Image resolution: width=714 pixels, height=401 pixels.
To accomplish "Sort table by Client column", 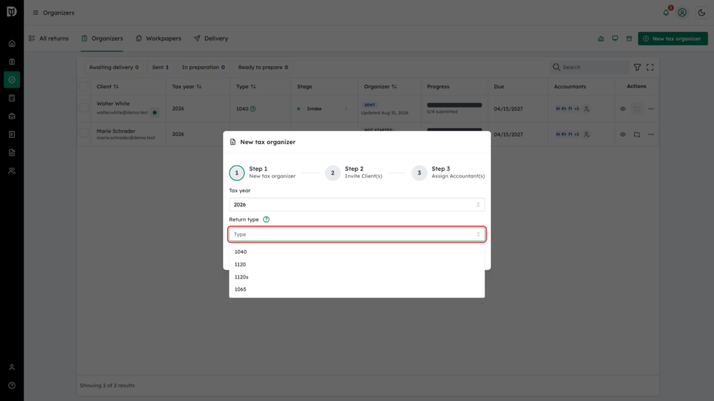I will tap(107, 86).
